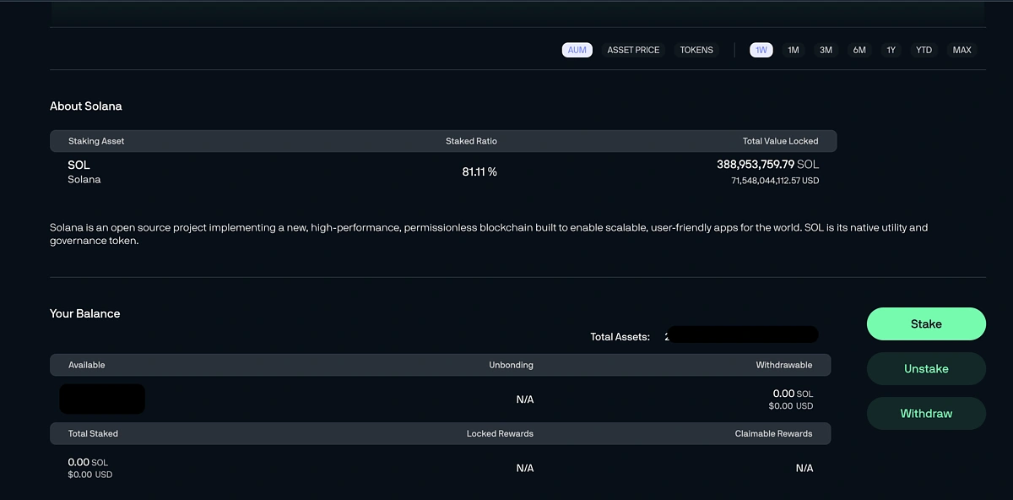This screenshot has width=1013, height=500.
Task: Click the Unstake button
Action: click(x=926, y=369)
